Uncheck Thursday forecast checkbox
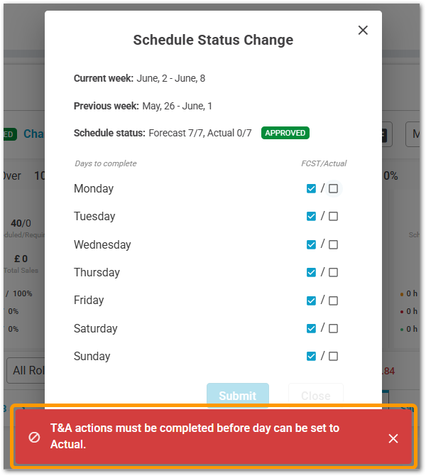 (x=311, y=273)
